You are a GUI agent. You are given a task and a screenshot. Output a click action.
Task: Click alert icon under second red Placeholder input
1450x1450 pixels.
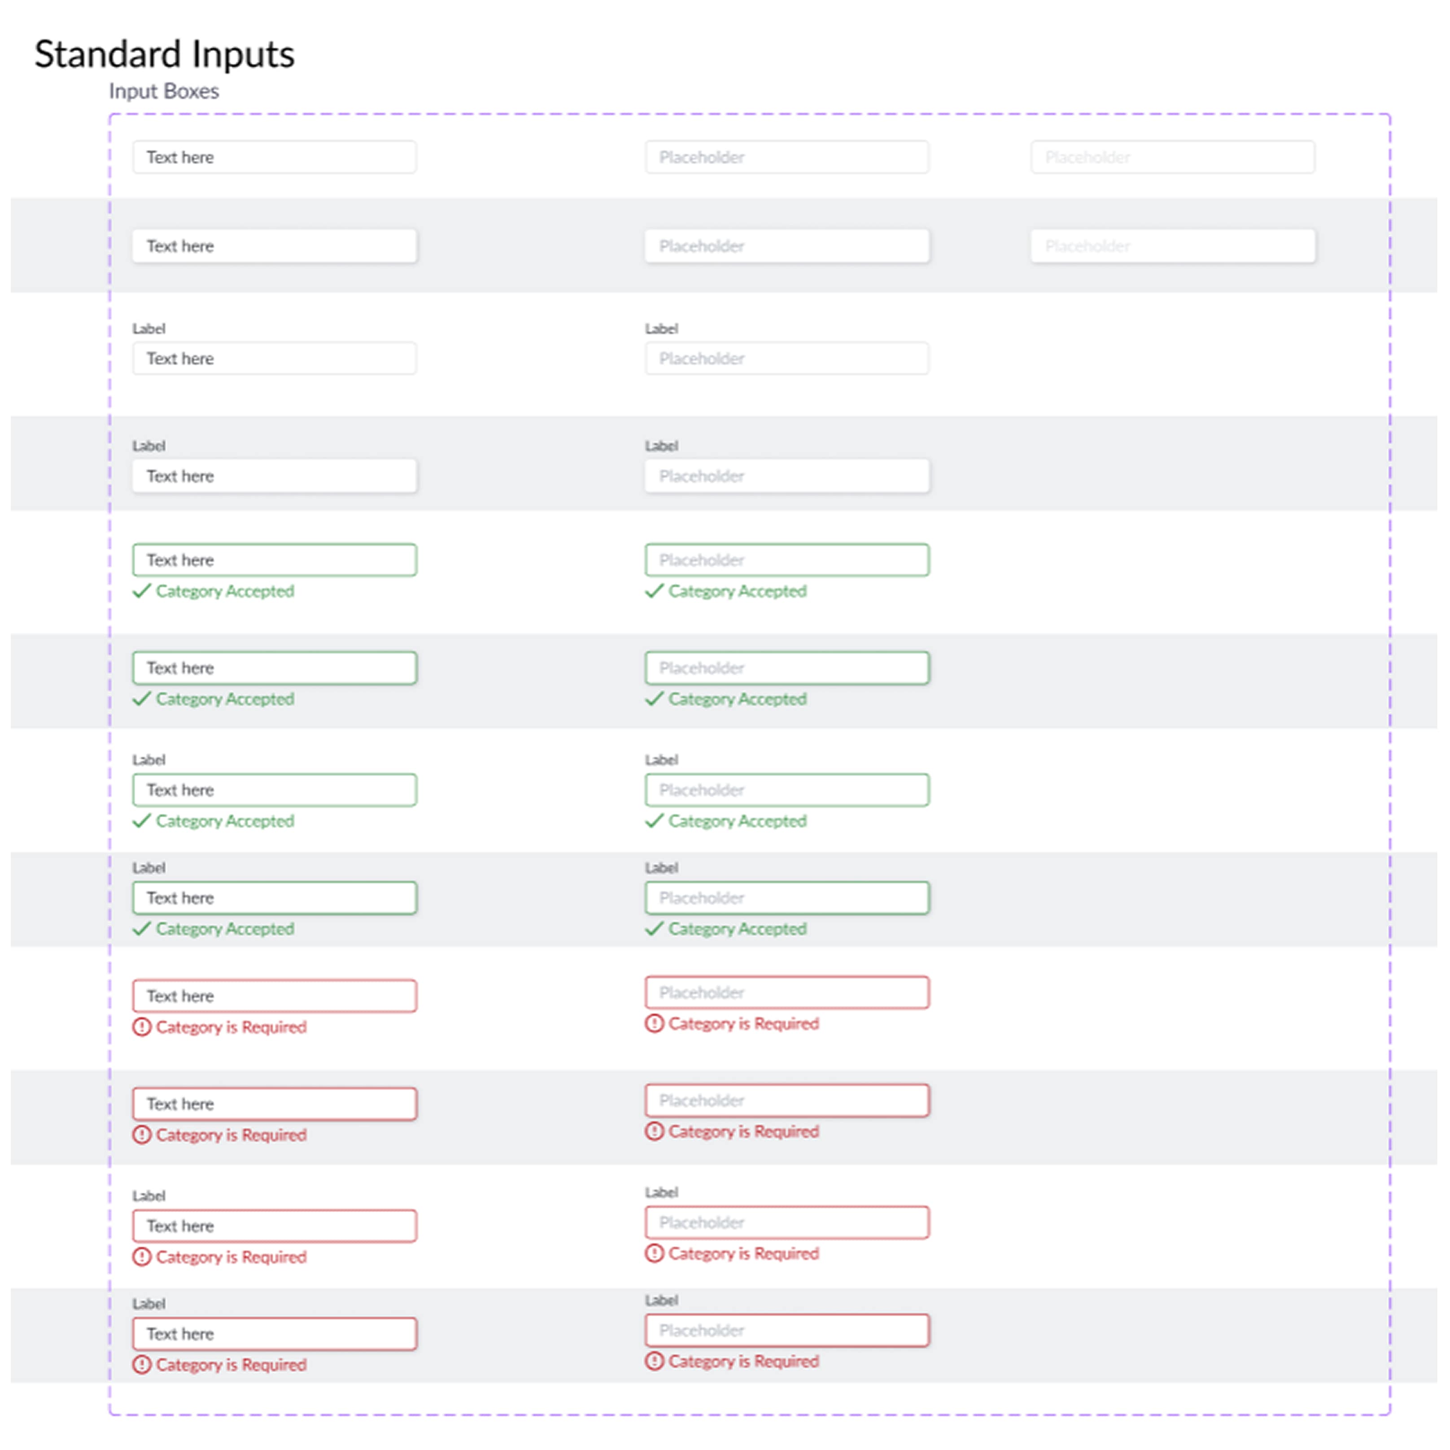click(655, 1132)
